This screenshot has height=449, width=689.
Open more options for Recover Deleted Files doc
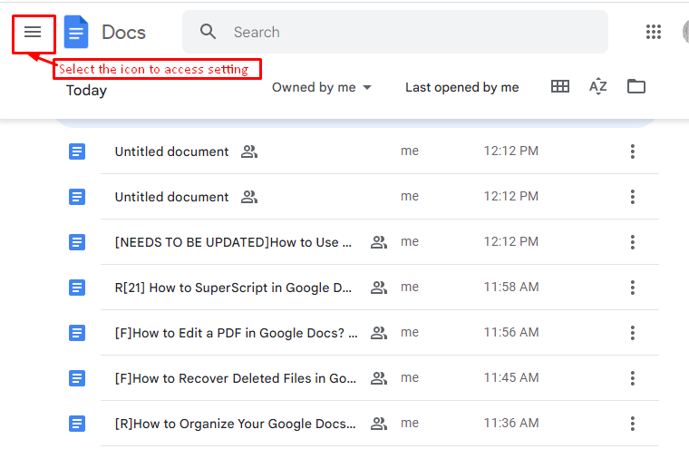pyautogui.click(x=632, y=377)
